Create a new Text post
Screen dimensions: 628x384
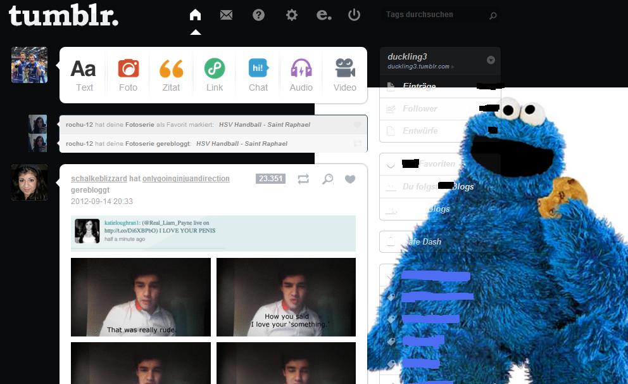click(x=84, y=75)
